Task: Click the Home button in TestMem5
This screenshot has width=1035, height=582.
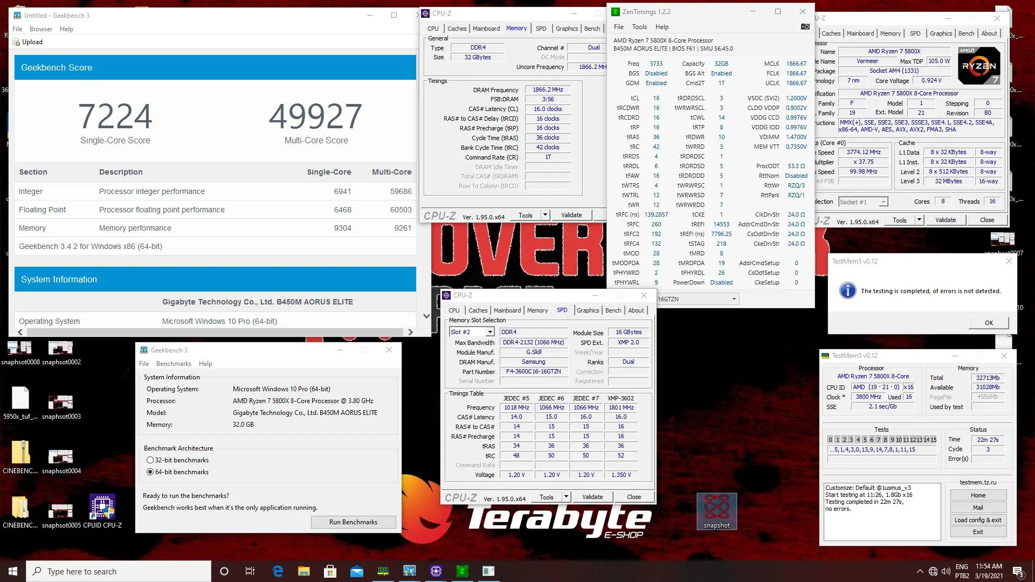Action: [x=978, y=495]
